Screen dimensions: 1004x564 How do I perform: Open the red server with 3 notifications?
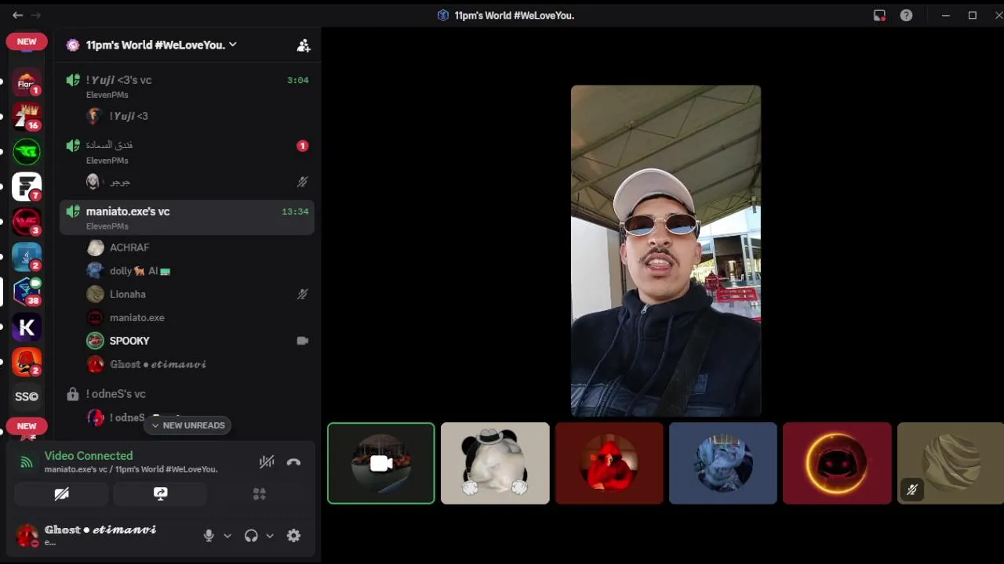pos(27,222)
